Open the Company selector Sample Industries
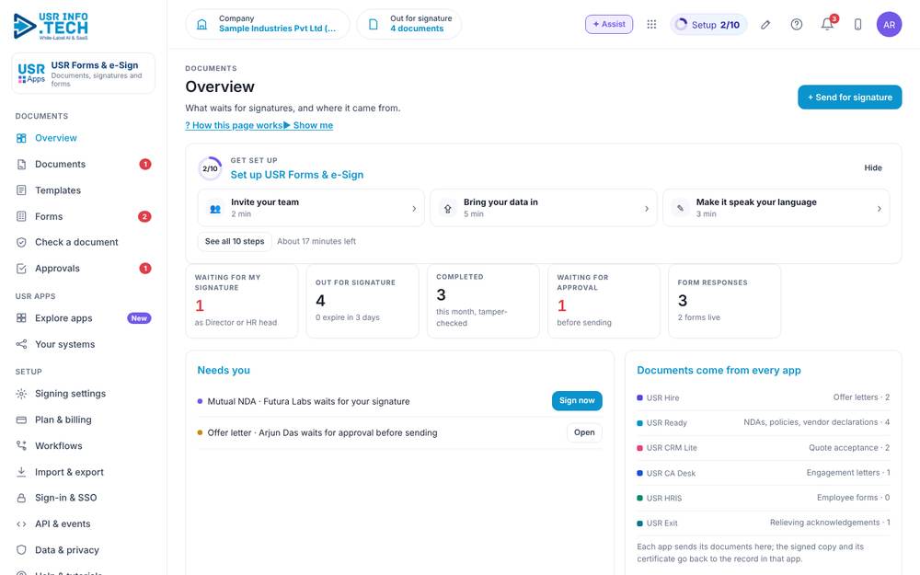 [x=268, y=24]
